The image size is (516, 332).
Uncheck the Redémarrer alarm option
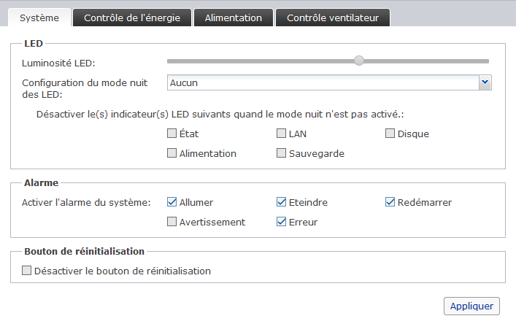[x=390, y=202]
